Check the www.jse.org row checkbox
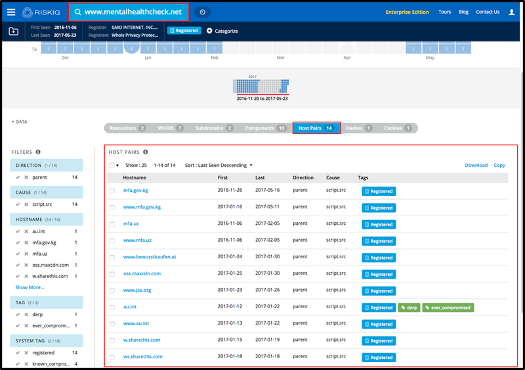525x370 pixels. pyautogui.click(x=112, y=290)
